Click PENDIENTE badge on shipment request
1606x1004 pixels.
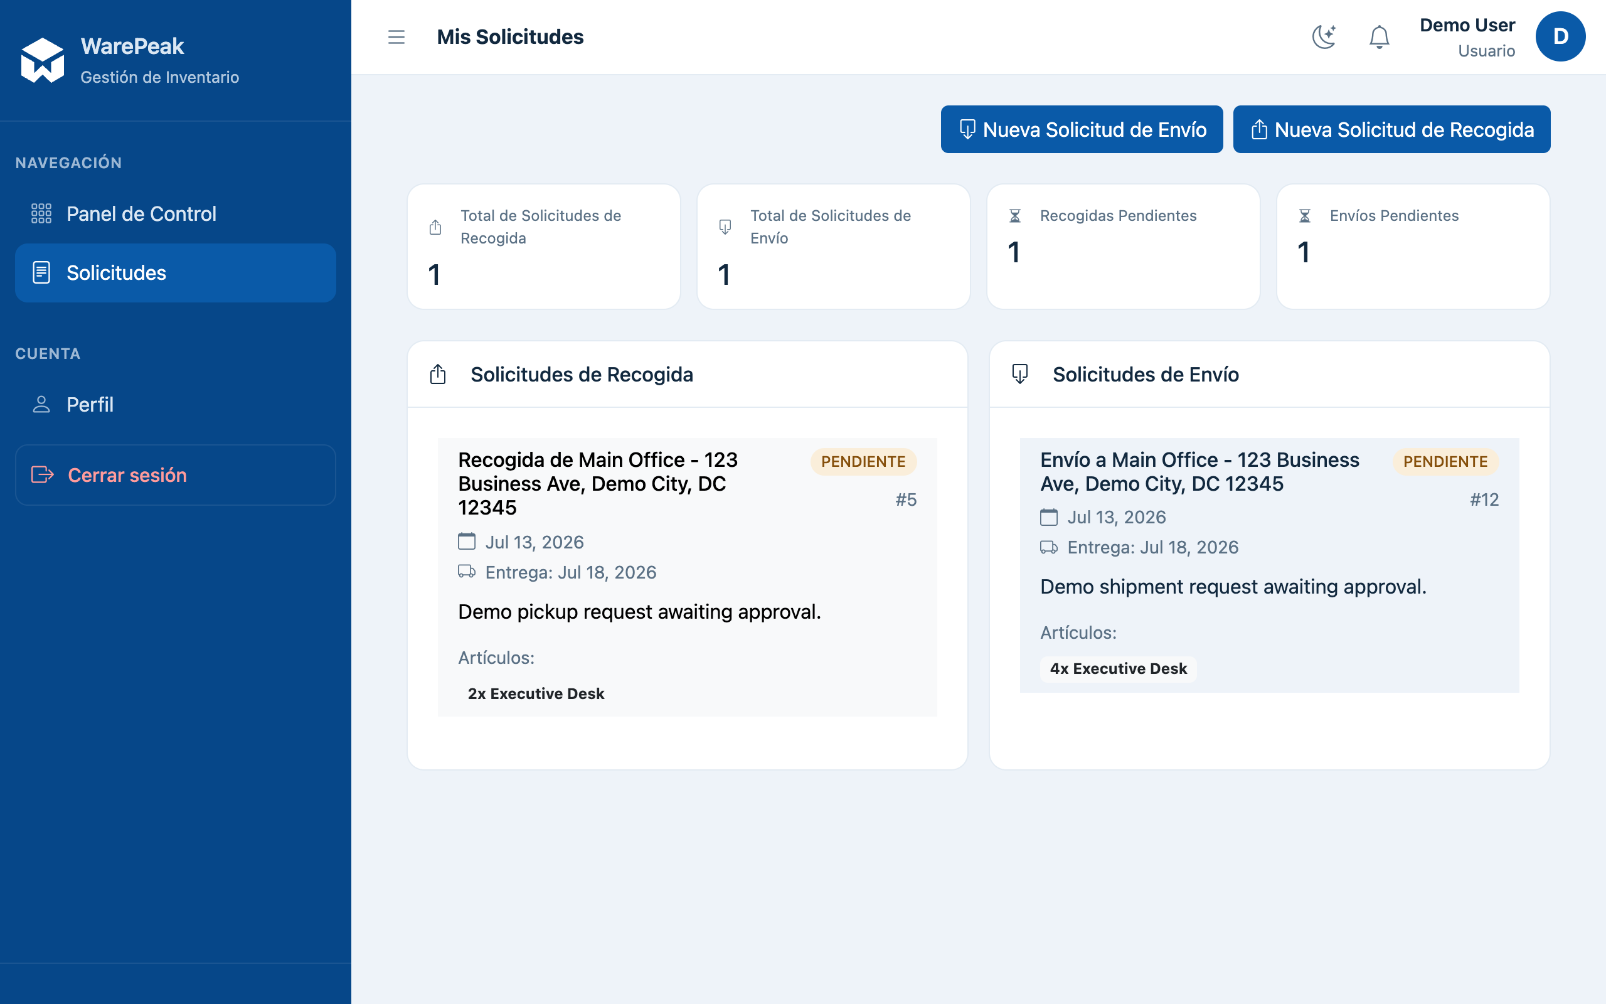click(1445, 461)
